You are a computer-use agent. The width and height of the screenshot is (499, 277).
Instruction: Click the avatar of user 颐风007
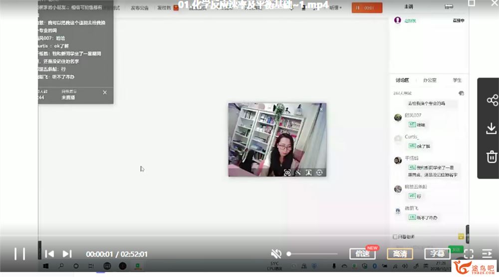pos(398,117)
